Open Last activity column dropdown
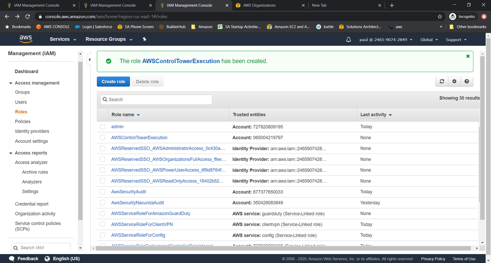 390,115
